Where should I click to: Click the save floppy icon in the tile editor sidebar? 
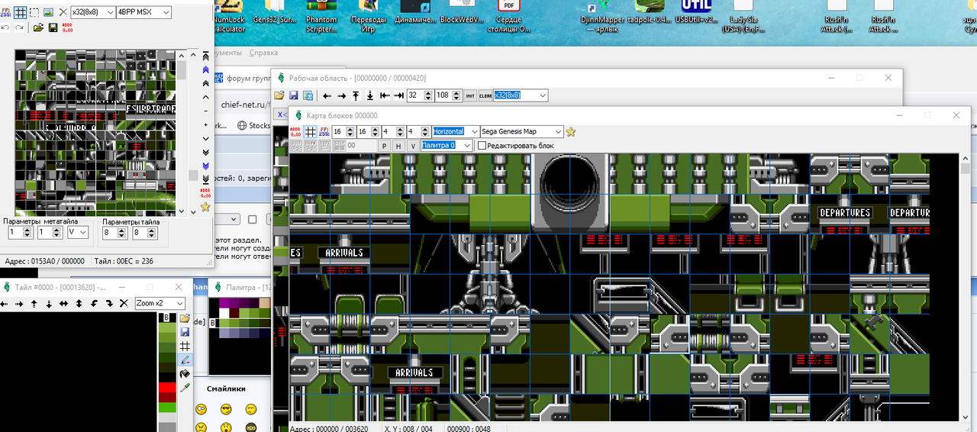(185, 332)
